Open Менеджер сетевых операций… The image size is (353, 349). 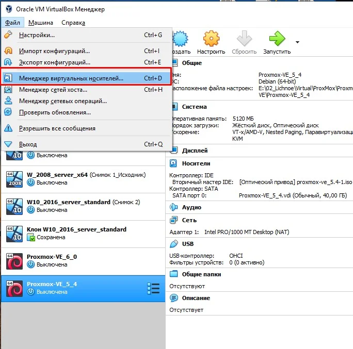(x=87, y=101)
